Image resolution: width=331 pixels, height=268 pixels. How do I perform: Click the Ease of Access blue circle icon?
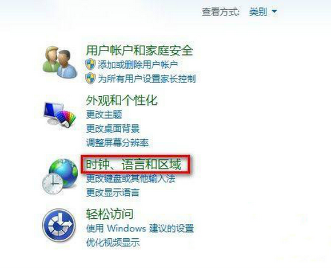(59, 225)
